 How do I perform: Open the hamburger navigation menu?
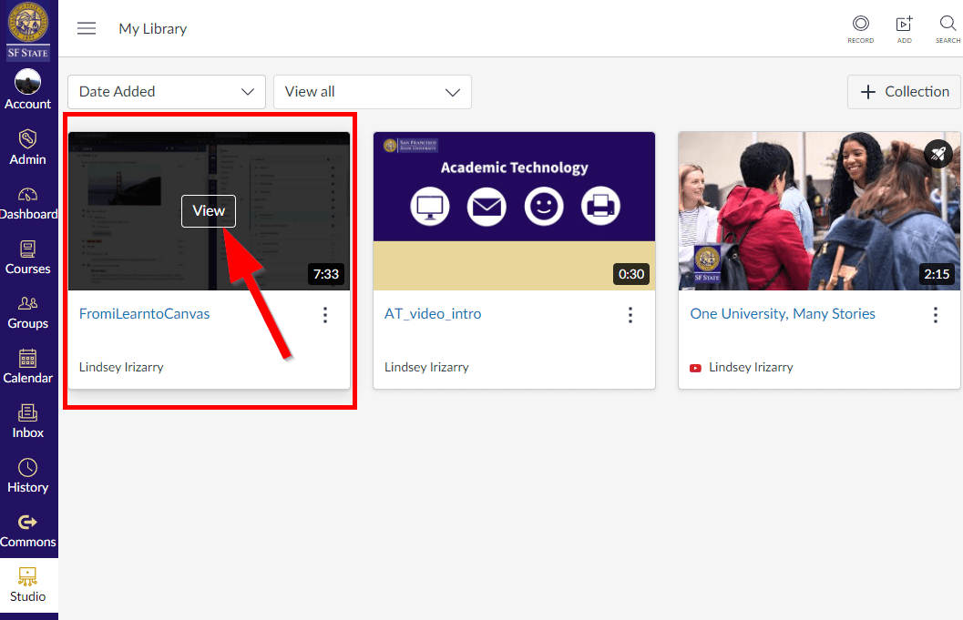tap(87, 28)
